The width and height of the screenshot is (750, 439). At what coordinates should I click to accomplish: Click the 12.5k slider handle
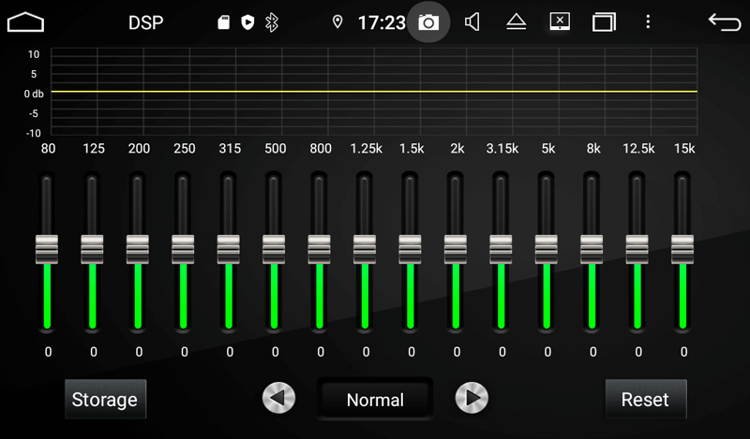click(x=637, y=249)
